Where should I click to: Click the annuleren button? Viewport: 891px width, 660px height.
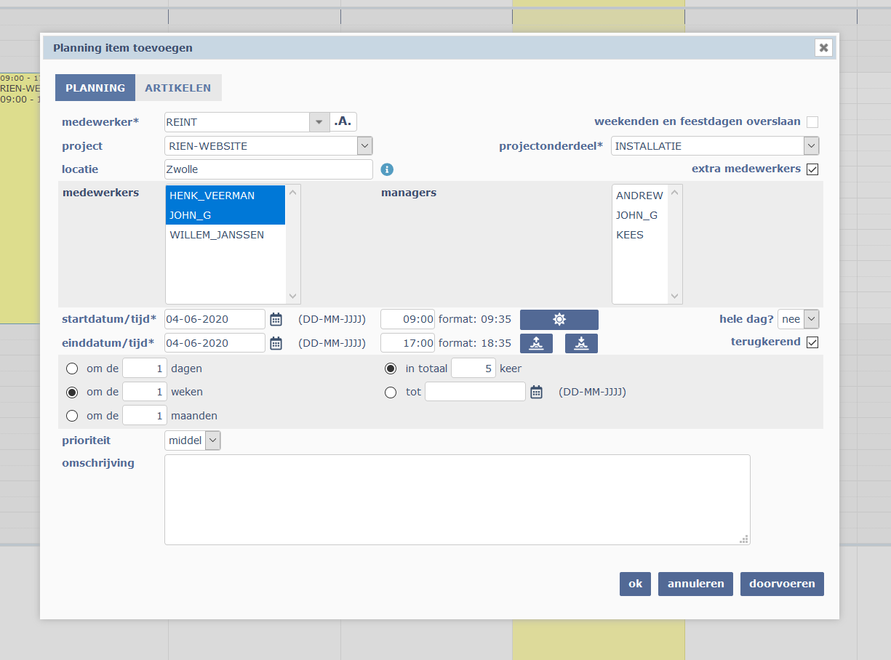tap(695, 584)
